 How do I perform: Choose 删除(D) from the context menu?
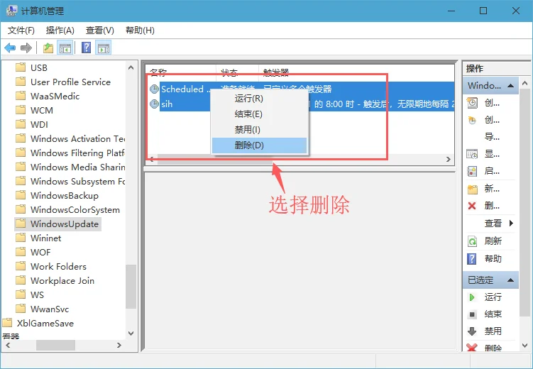259,145
